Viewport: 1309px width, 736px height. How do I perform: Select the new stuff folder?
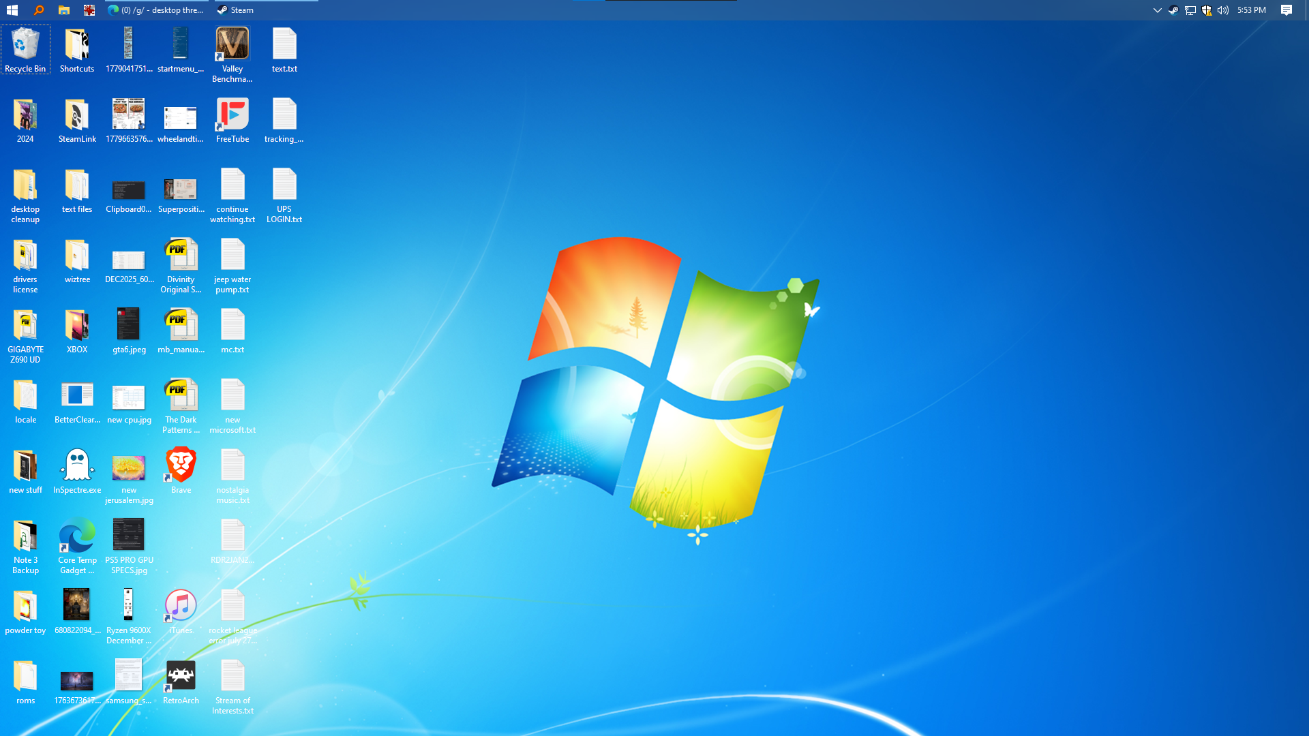(25, 472)
